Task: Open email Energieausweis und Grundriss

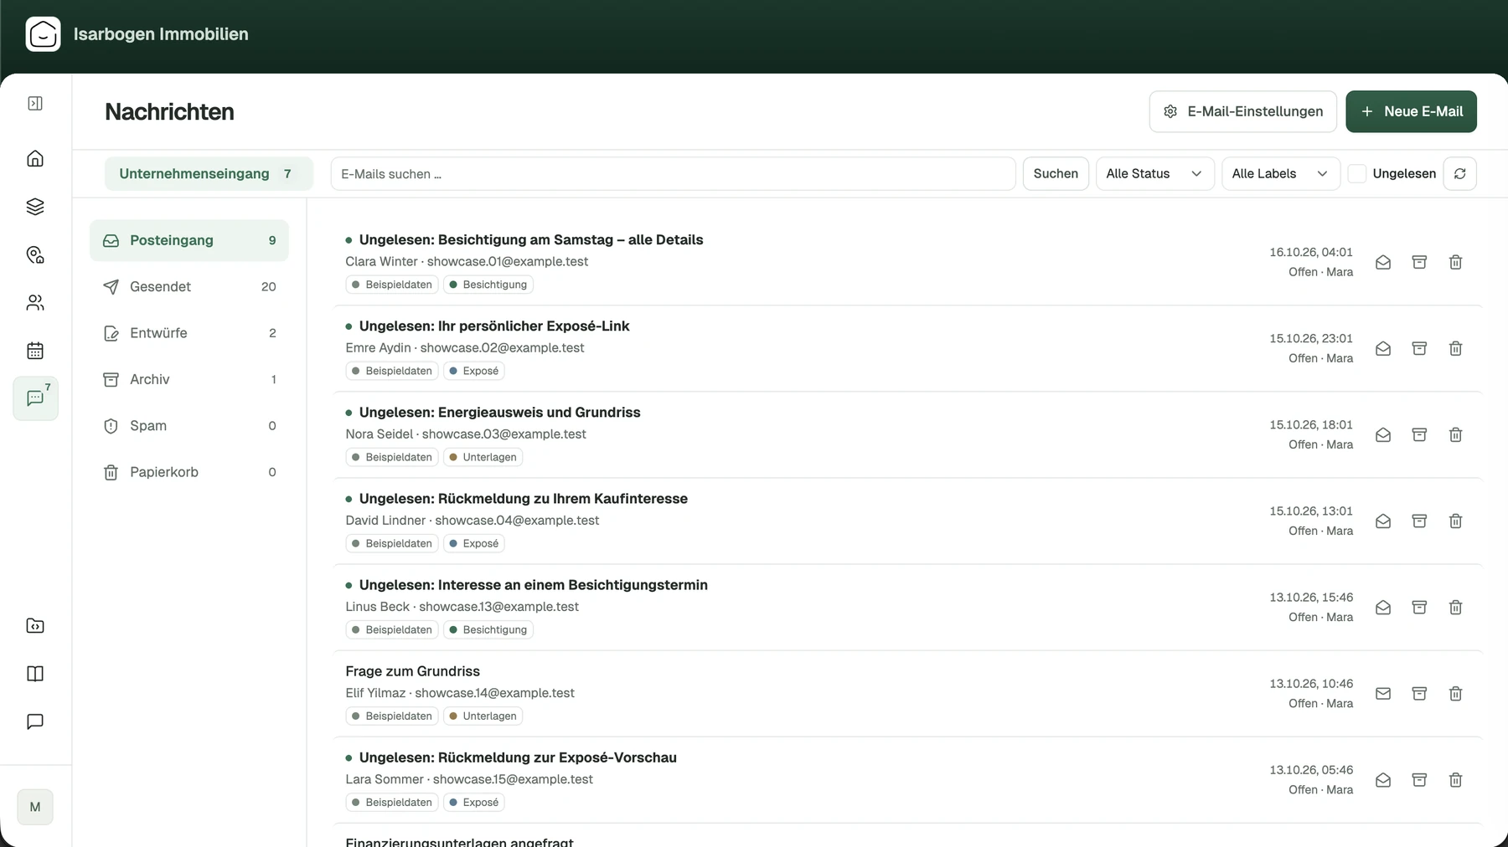Action: (x=499, y=412)
